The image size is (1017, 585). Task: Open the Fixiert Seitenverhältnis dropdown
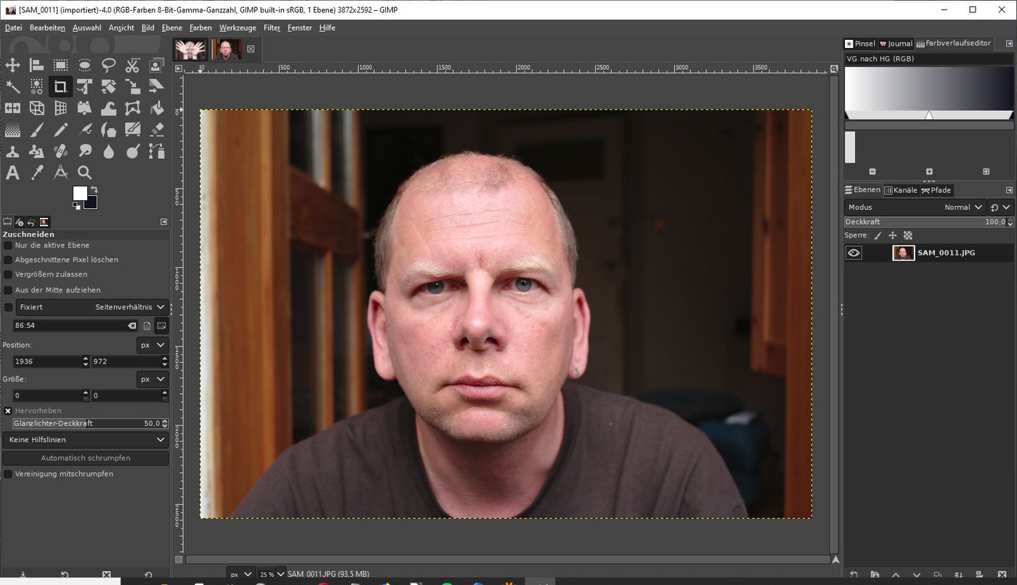pyautogui.click(x=92, y=307)
